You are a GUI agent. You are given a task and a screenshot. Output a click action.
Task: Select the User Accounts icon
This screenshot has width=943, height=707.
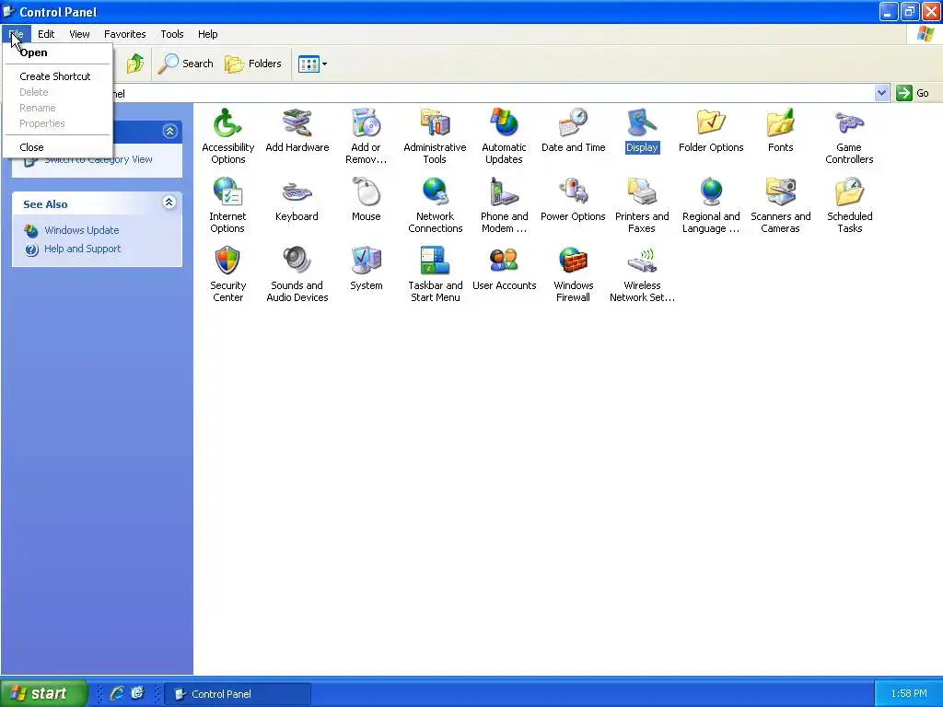coord(504,269)
